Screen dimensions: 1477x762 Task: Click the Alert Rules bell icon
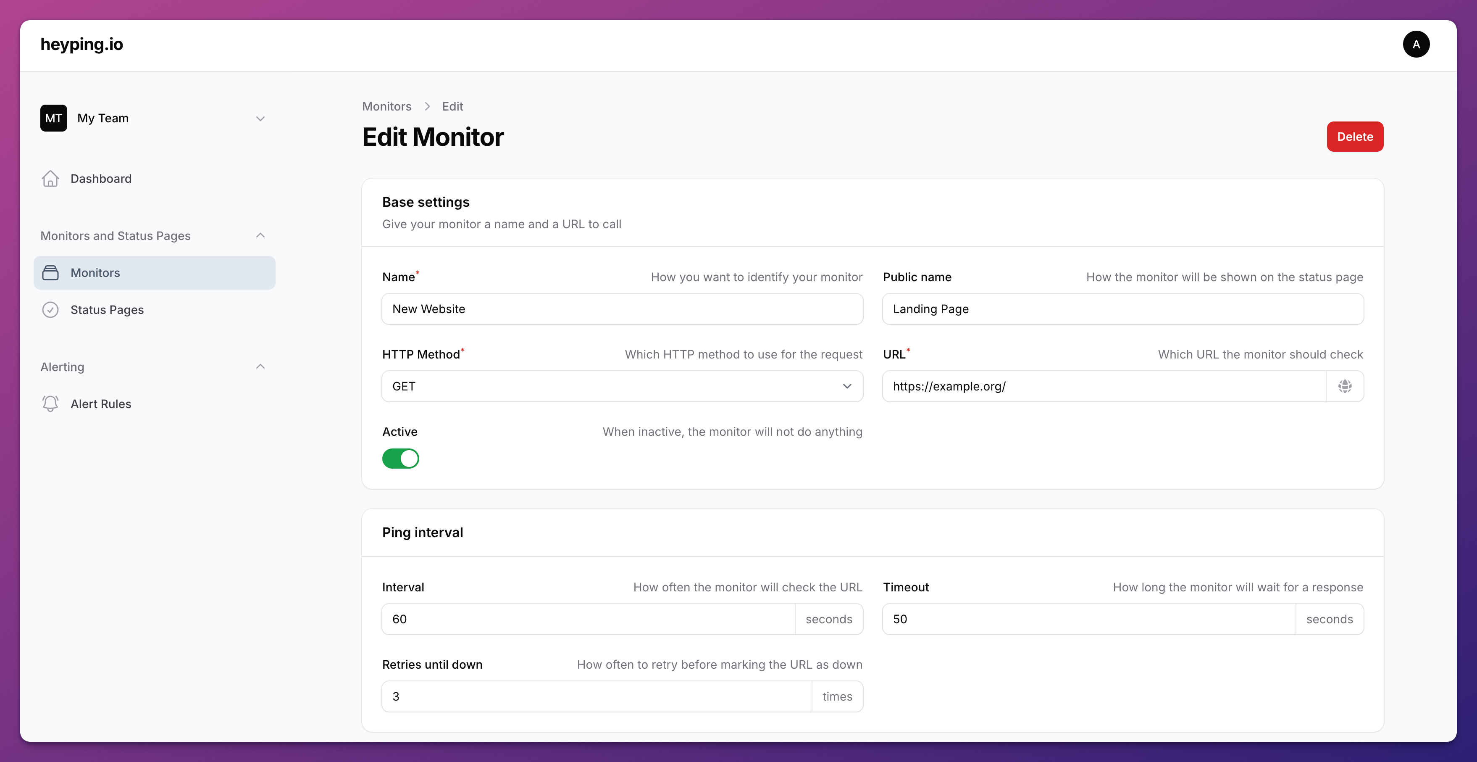pos(50,404)
